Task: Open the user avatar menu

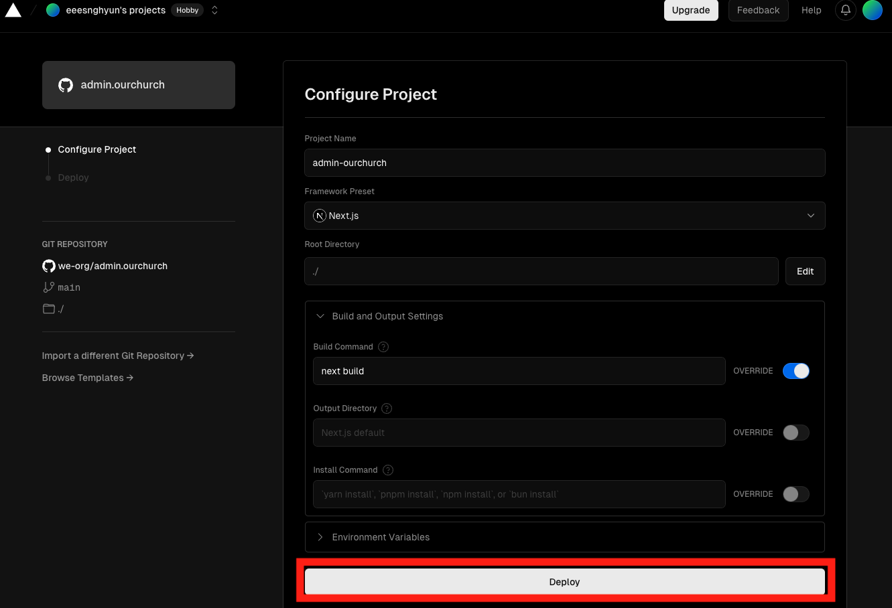Action: [873, 10]
